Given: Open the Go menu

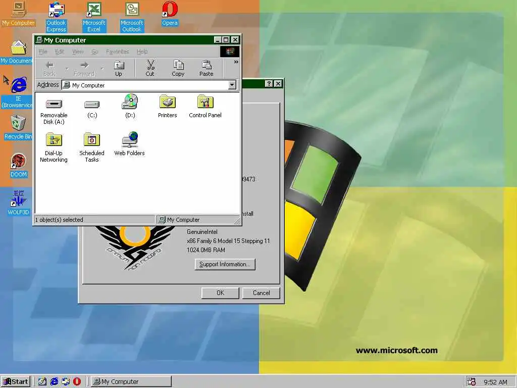Looking at the screenshot, I should click(x=94, y=52).
